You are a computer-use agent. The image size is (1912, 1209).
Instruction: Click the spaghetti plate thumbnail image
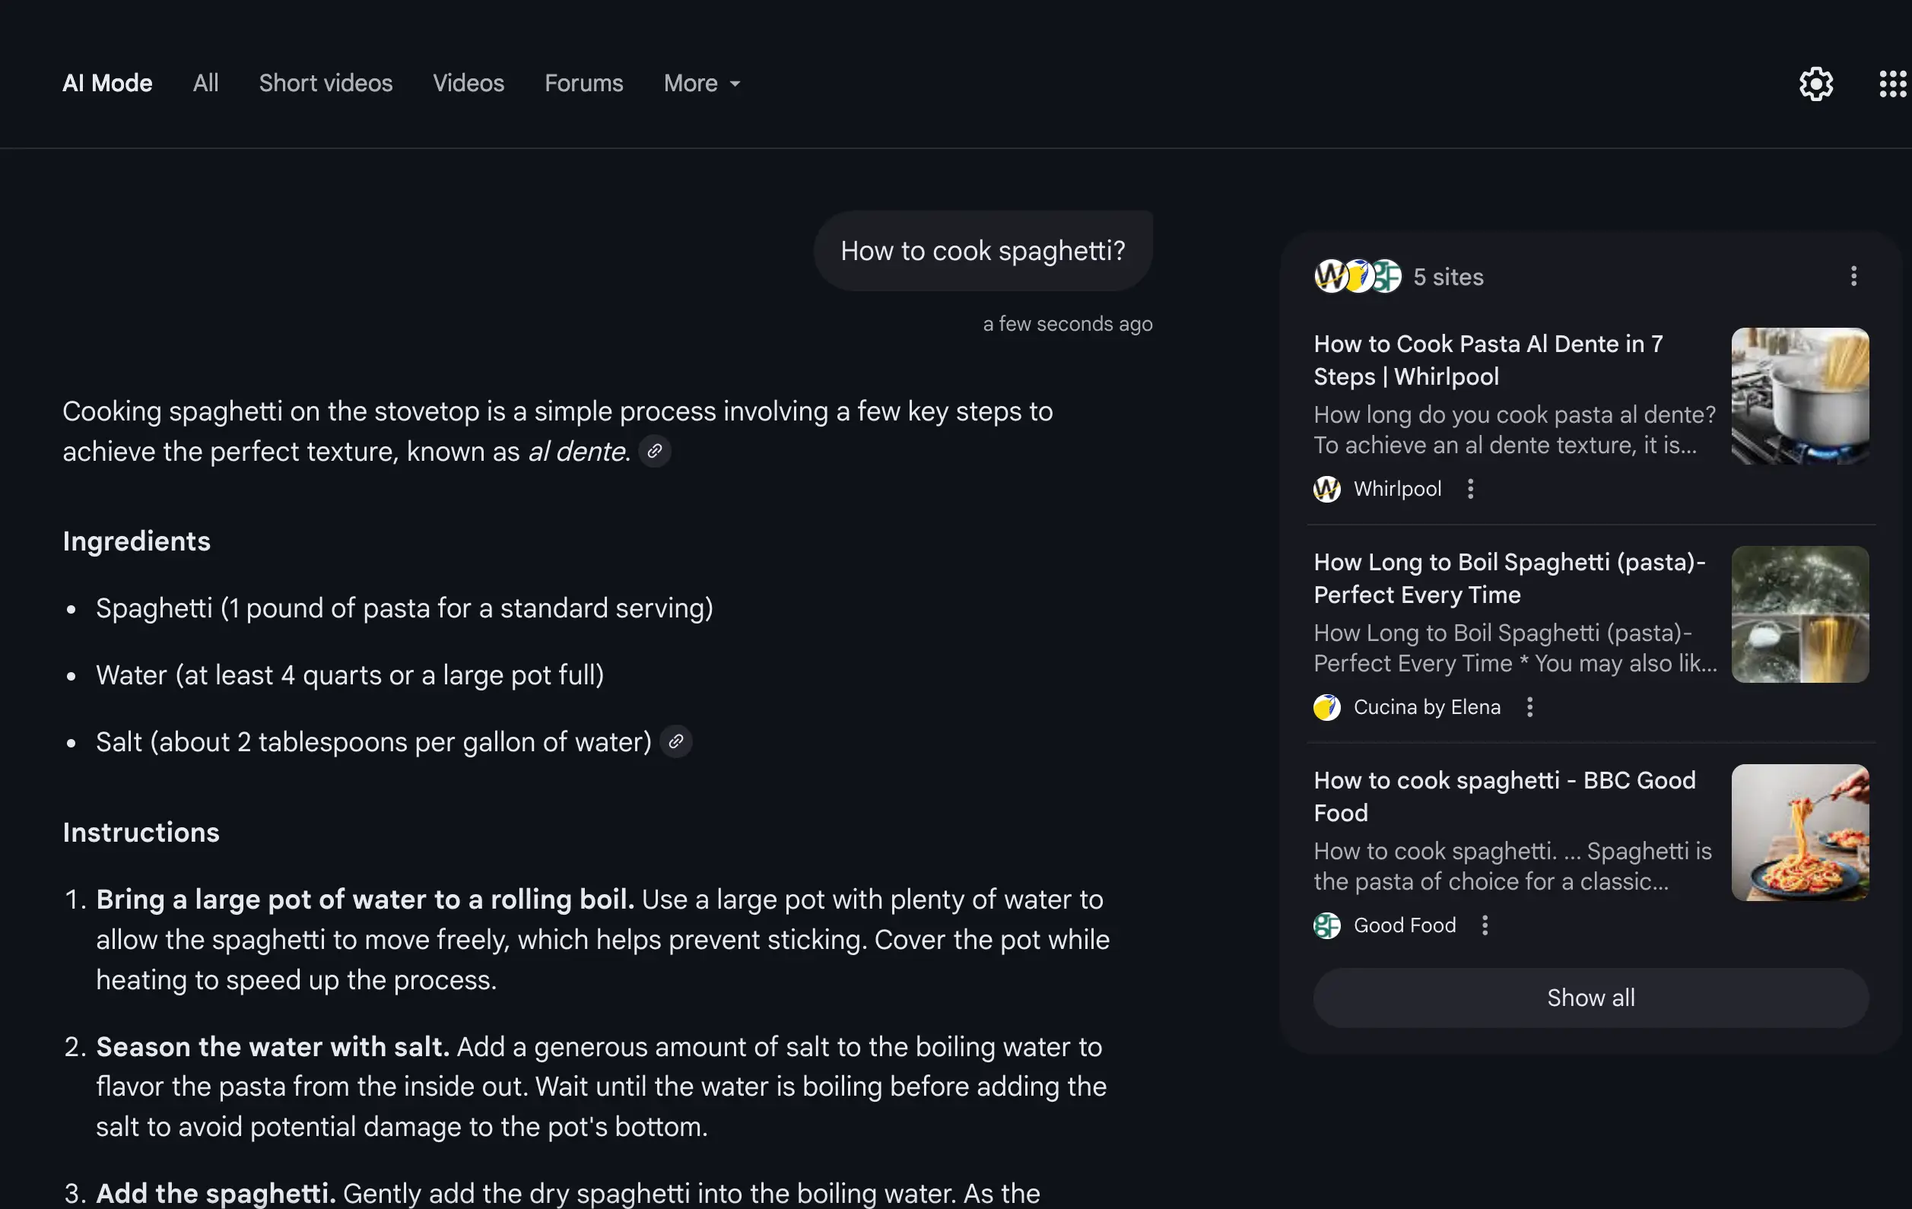point(1799,833)
